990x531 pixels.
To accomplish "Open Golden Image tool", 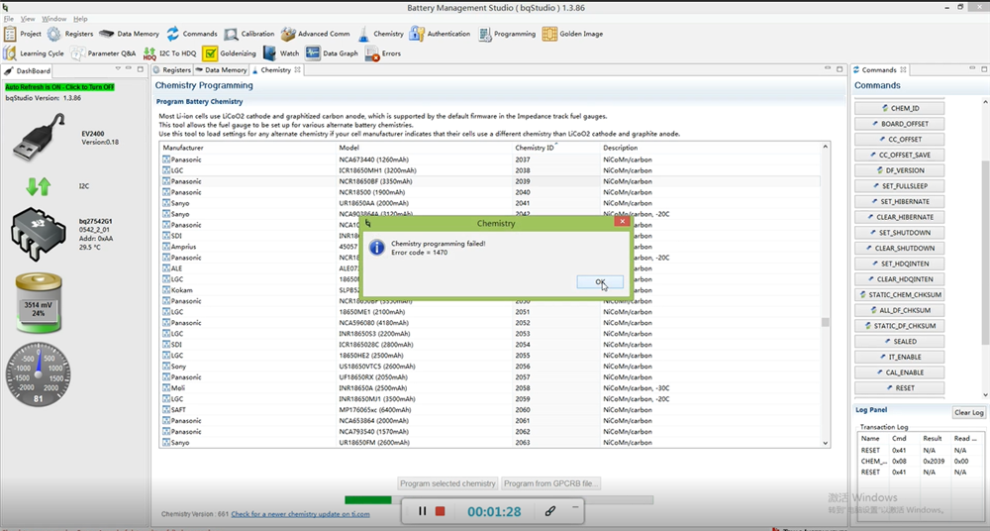I will 572,34.
